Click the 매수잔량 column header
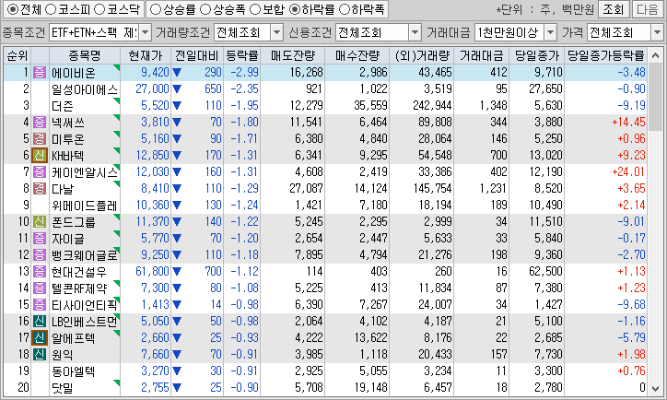Viewport: 667px width, 400px height. click(357, 55)
